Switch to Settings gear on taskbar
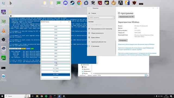This screenshot has height=98, width=174. click(64, 96)
